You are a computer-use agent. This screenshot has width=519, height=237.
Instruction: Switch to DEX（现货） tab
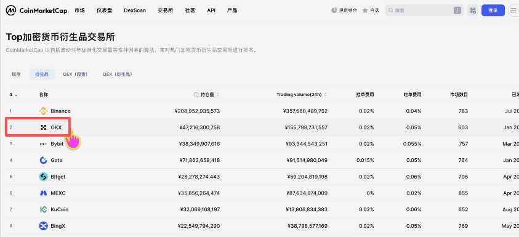76,74
